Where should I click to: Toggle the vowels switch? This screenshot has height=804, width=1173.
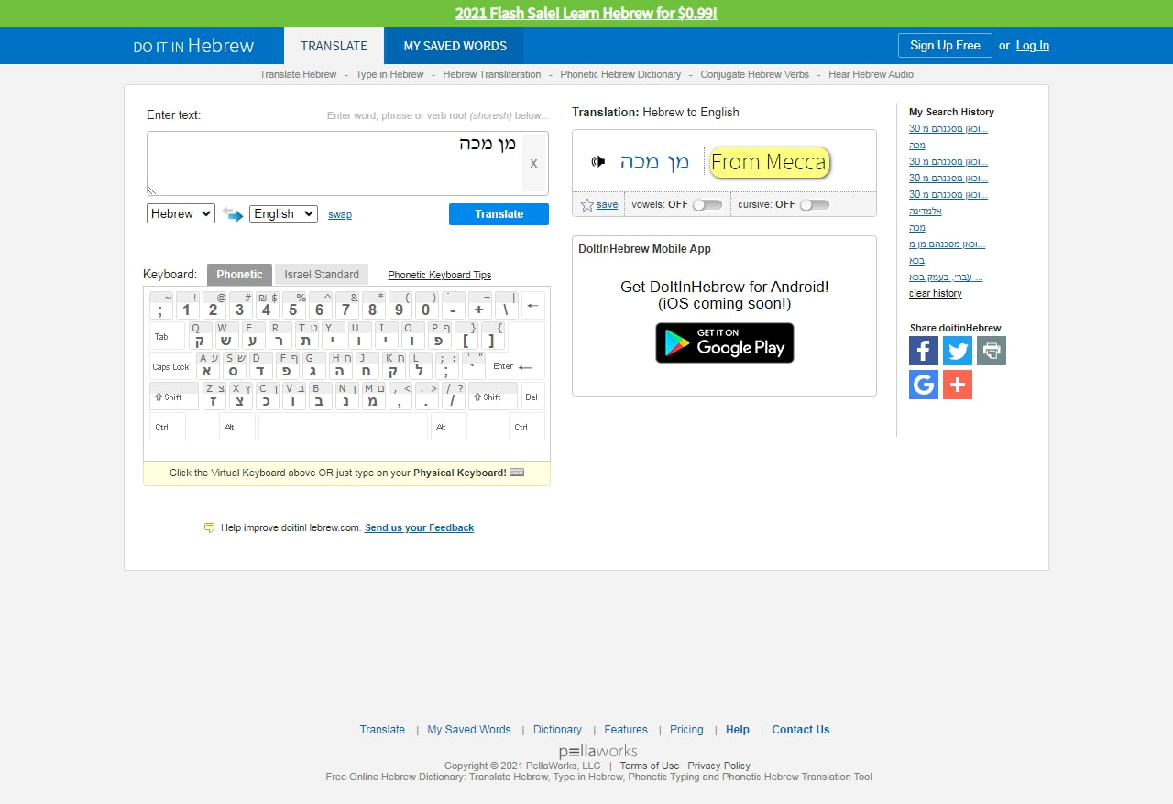707,205
